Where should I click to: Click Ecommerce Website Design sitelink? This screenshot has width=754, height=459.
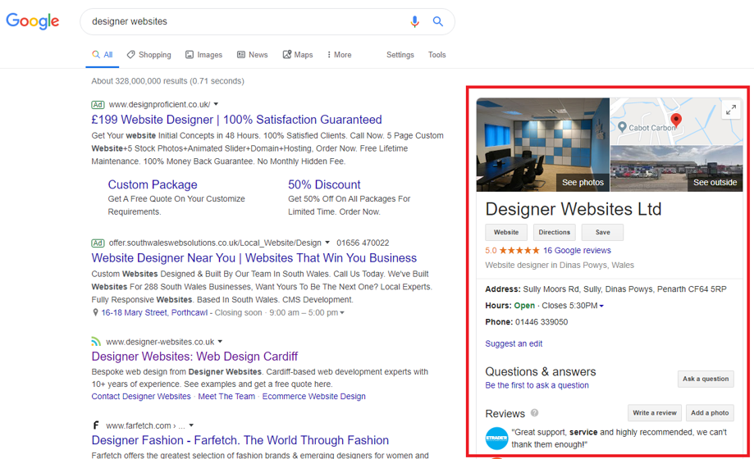313,396
